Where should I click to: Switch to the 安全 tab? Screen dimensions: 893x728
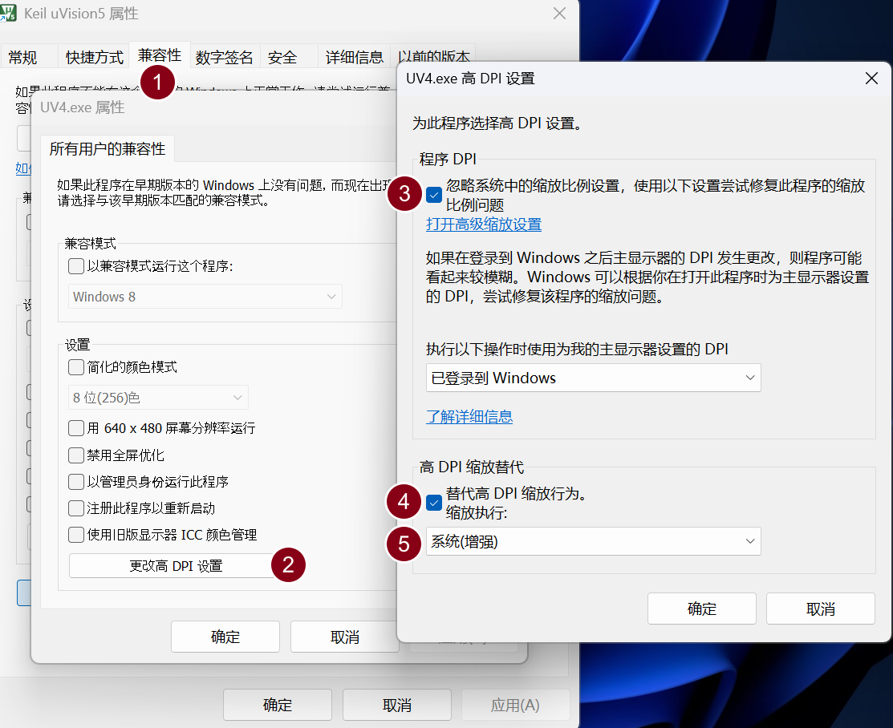pyautogui.click(x=283, y=57)
